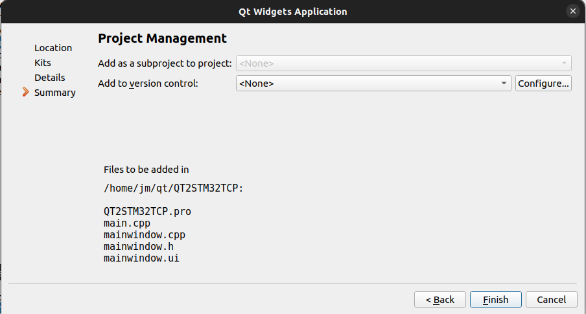Open the Add to version control dropdown
Screen dimensions: 586x314
coord(373,84)
